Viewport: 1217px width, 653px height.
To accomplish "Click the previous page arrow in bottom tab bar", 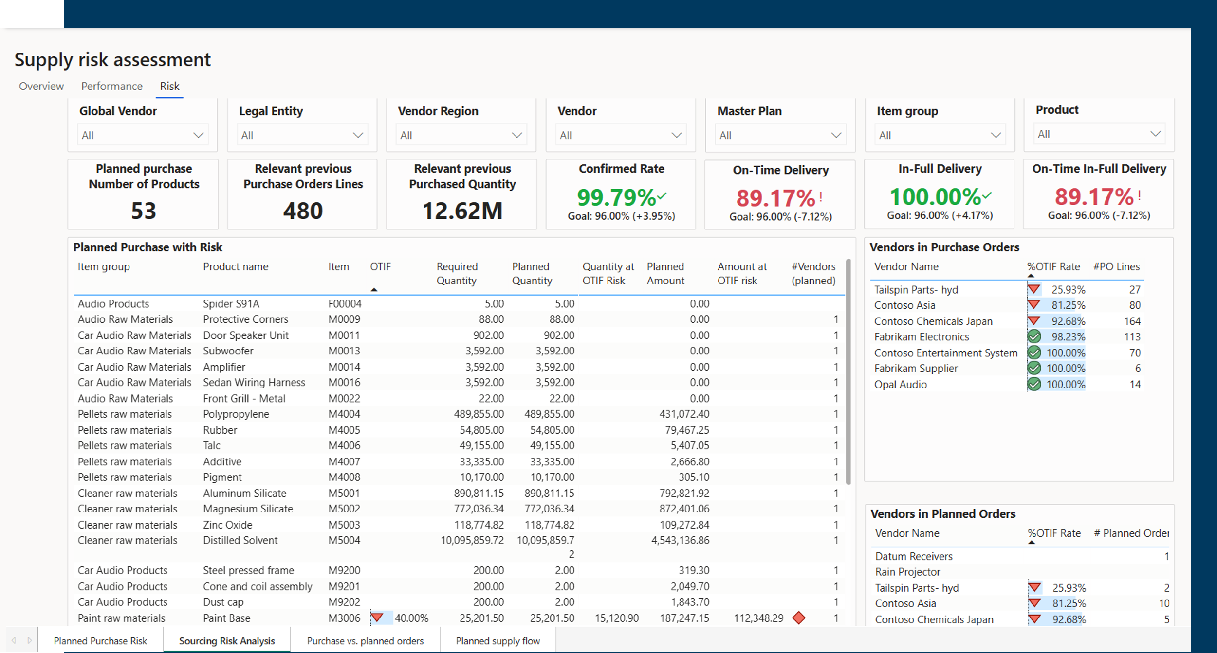I will [14, 640].
